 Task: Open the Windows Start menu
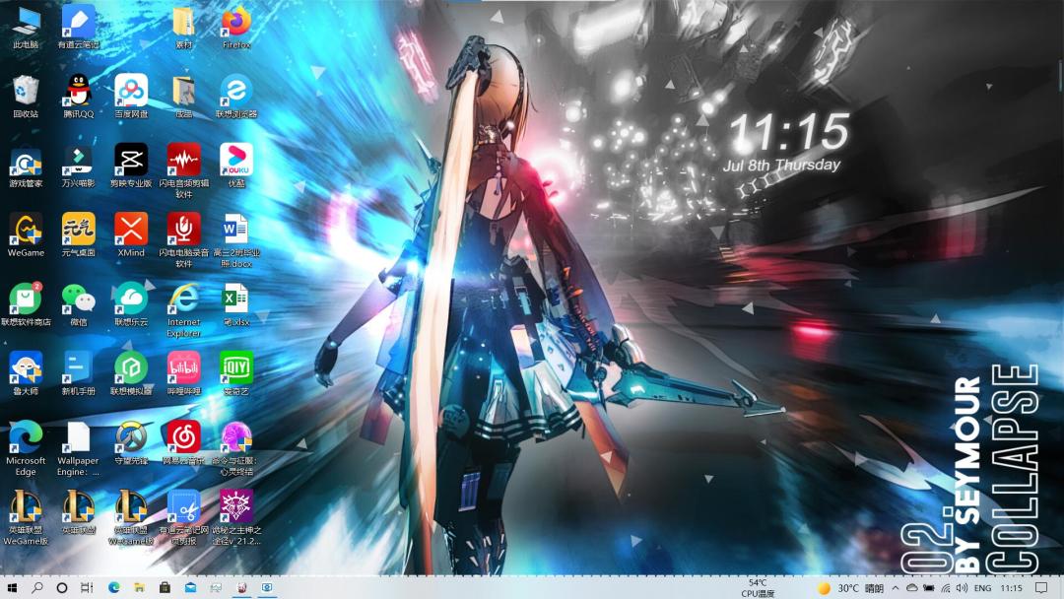(x=12, y=587)
